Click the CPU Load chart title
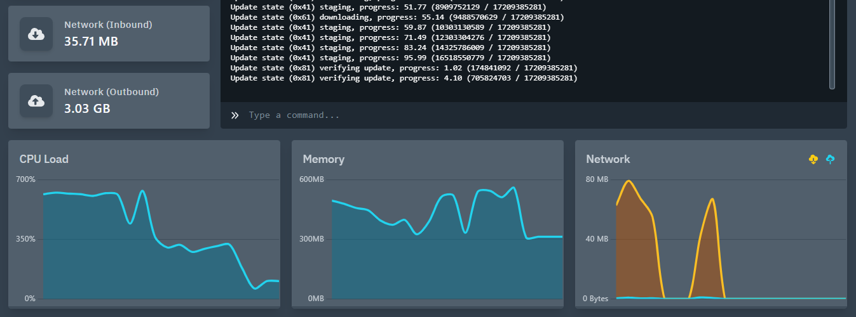The width and height of the screenshot is (856, 317). tap(44, 159)
